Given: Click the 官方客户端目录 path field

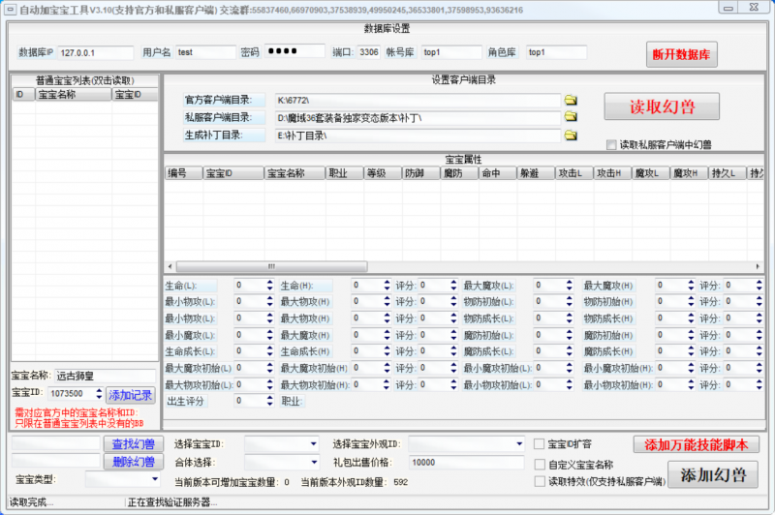Looking at the screenshot, I should pos(418,101).
